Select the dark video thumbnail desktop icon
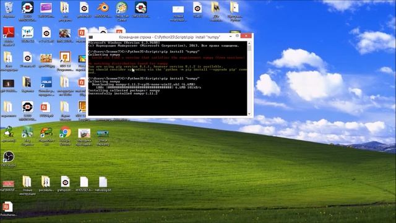The image size is (396, 223). pyautogui.click(x=8, y=84)
